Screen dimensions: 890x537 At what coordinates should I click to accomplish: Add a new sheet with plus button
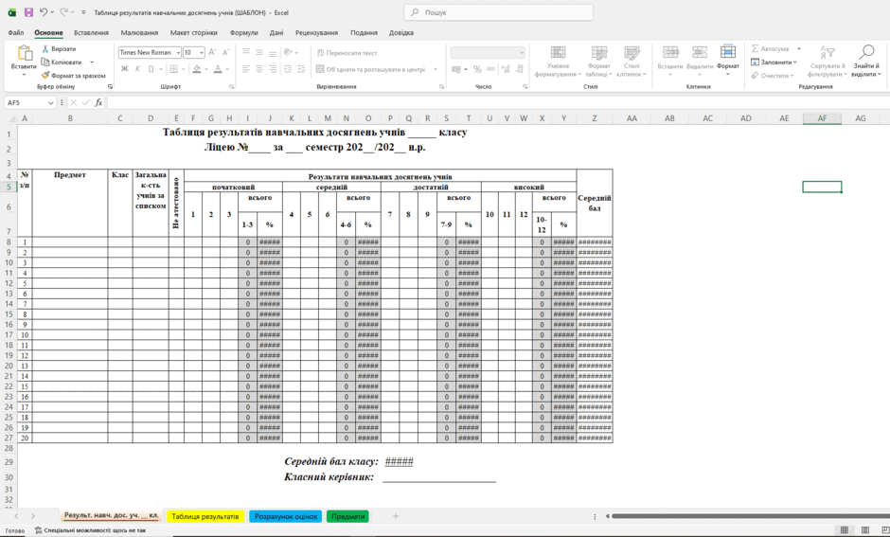[396, 516]
